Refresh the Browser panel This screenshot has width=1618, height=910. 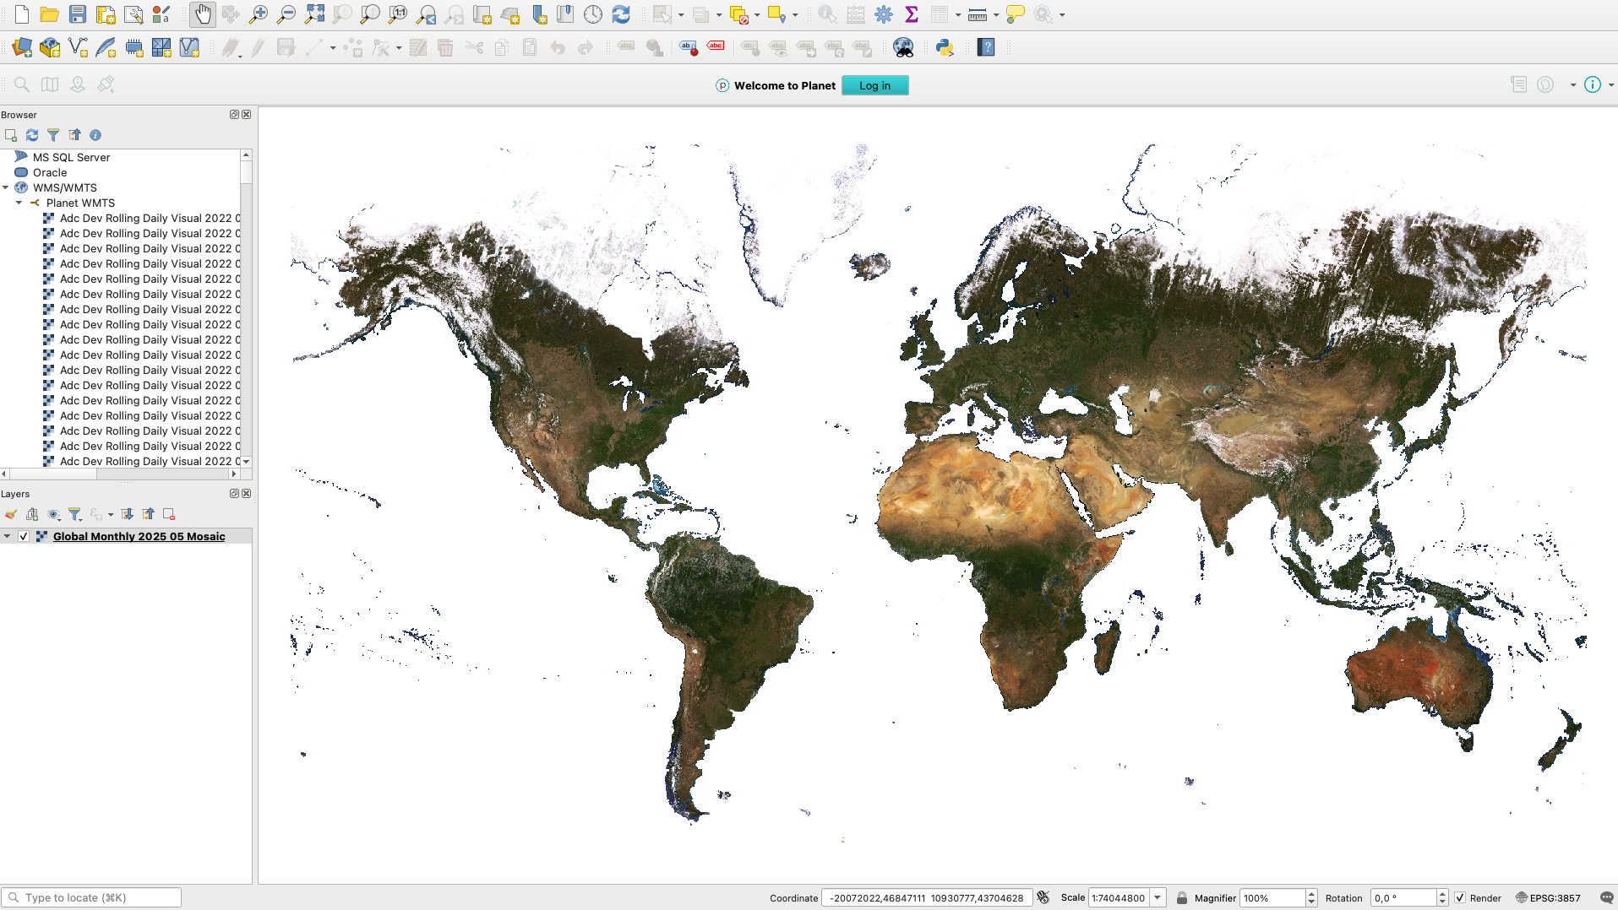pyautogui.click(x=32, y=135)
